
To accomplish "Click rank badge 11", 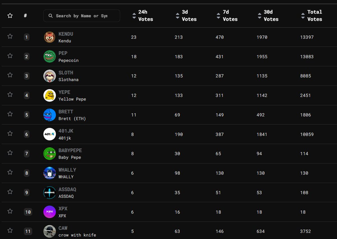I will point(28,231).
